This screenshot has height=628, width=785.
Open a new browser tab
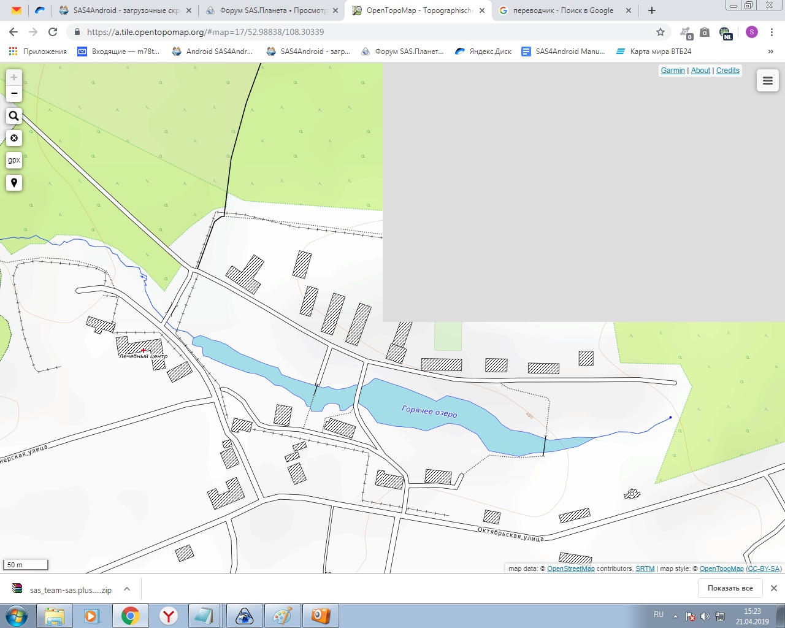pos(652,10)
